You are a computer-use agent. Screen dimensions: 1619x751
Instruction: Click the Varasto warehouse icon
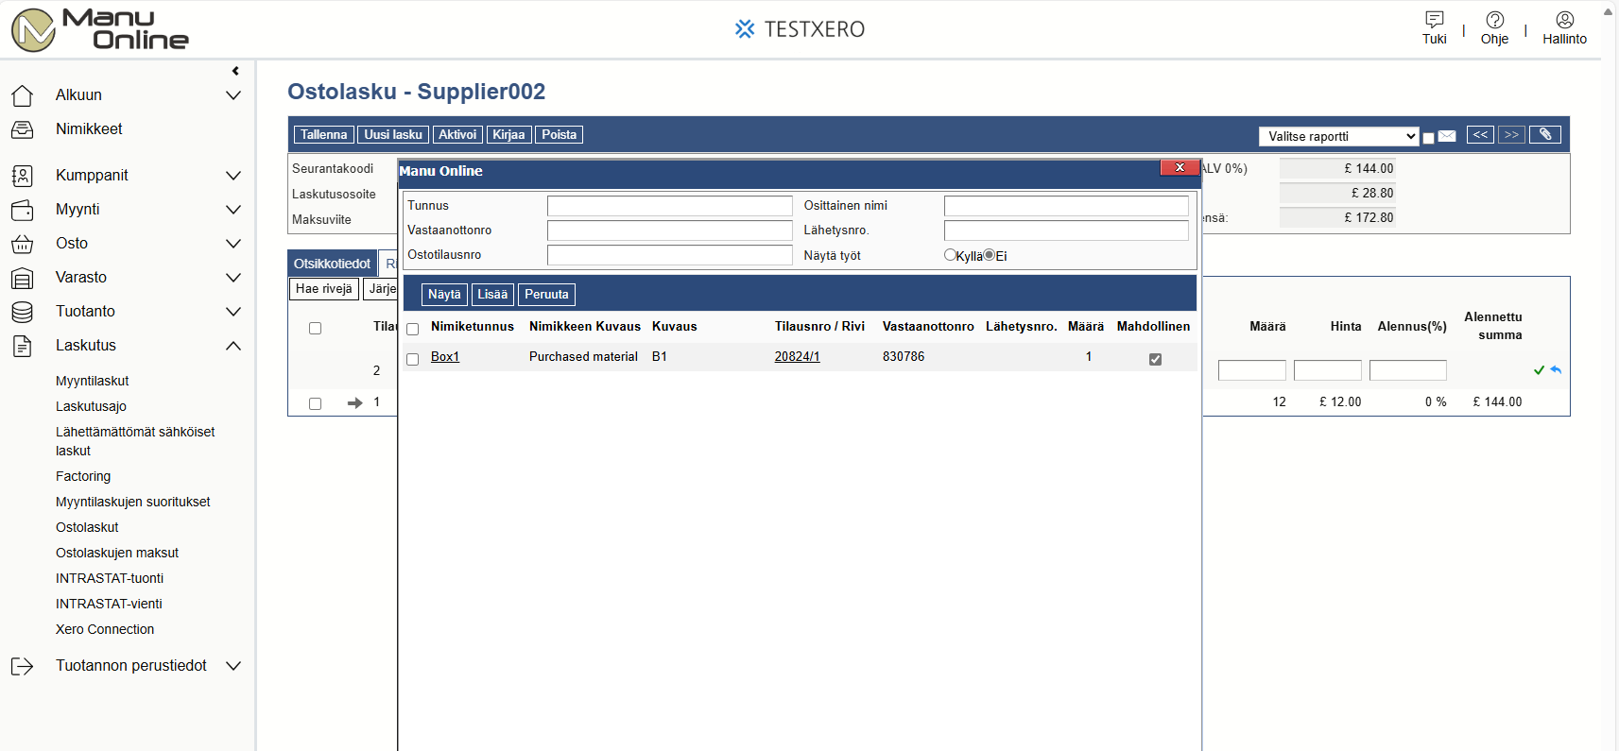[x=22, y=278]
